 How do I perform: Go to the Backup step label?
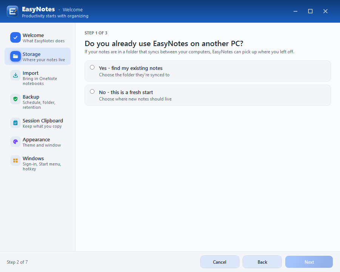(31, 97)
